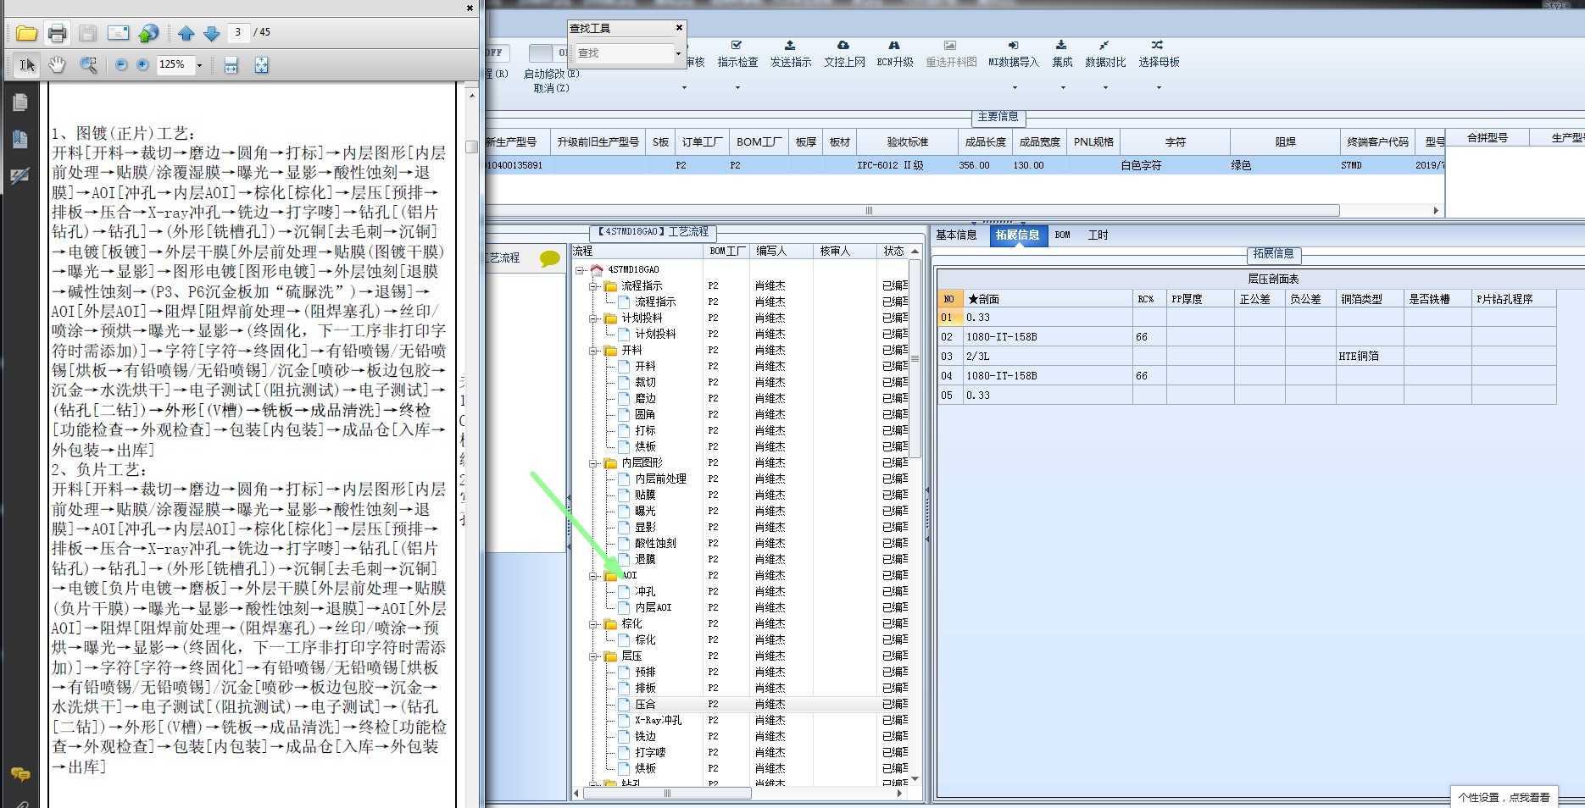1585x808 pixels.
Task: Click the PDF page number field
Action: coord(237,32)
